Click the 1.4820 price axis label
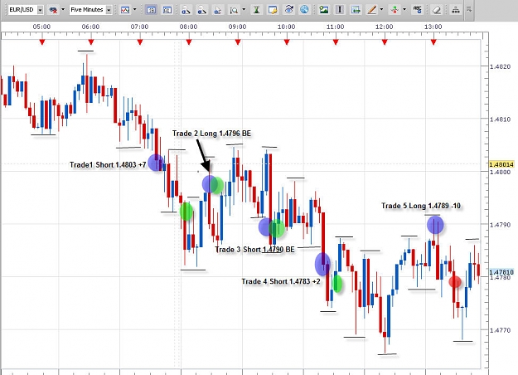 [500, 66]
